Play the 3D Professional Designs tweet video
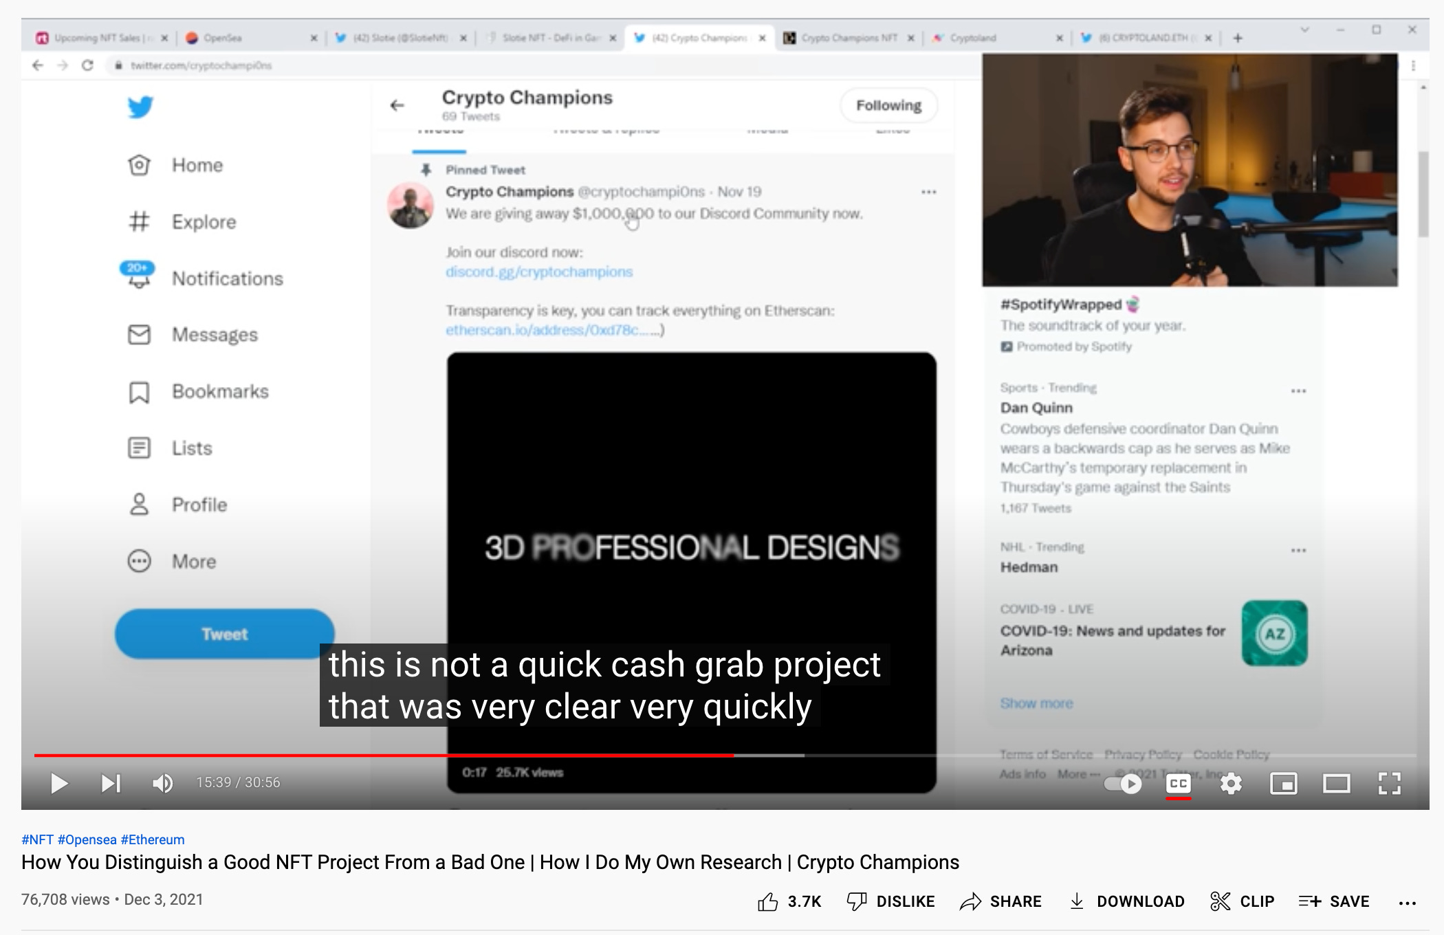 point(691,572)
